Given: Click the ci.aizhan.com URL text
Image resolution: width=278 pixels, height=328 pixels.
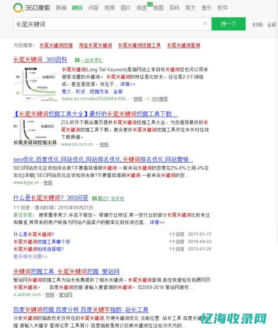Looking at the screenshot, I should (27, 295).
